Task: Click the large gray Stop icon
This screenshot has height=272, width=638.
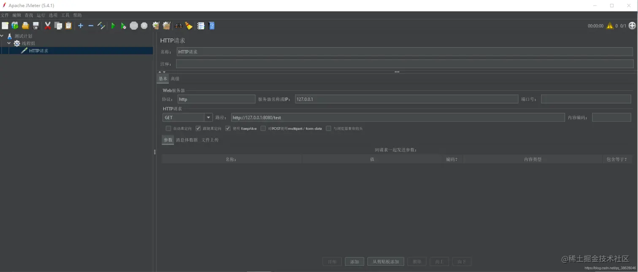Action: 134,26
